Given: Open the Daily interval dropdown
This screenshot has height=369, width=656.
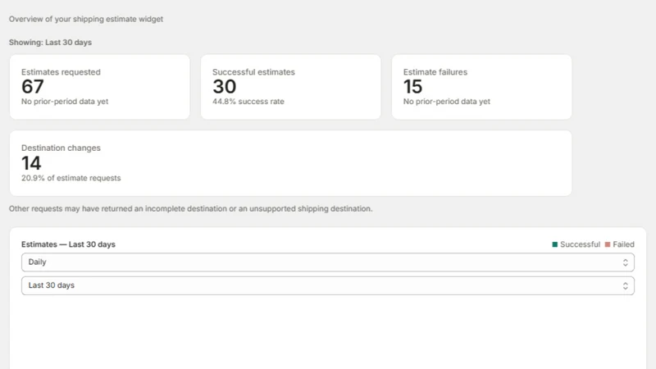Looking at the screenshot, I should pos(327,262).
